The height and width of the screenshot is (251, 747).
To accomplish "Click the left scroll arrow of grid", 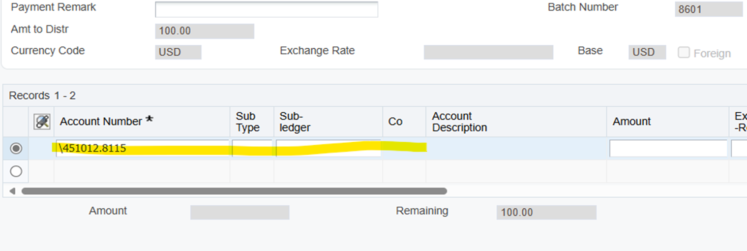I will tap(12, 191).
